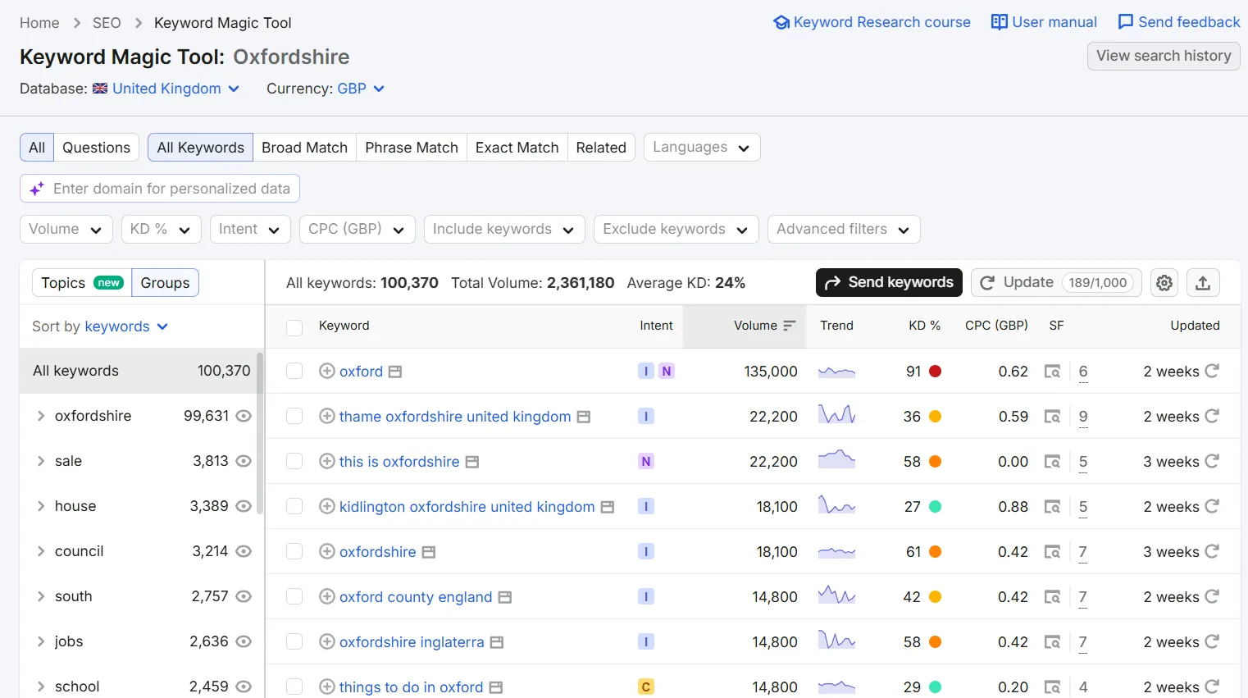Expand the 'house' keyword group
1248x698 pixels.
pyautogui.click(x=40, y=506)
